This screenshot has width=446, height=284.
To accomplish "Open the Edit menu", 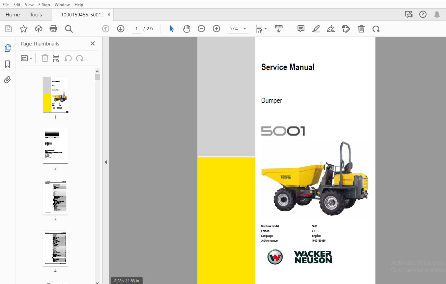I will point(17,5).
